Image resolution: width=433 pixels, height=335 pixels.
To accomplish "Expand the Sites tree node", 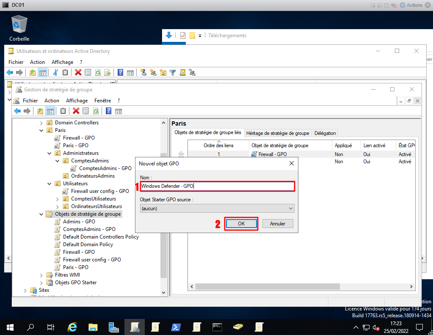I will (25, 290).
